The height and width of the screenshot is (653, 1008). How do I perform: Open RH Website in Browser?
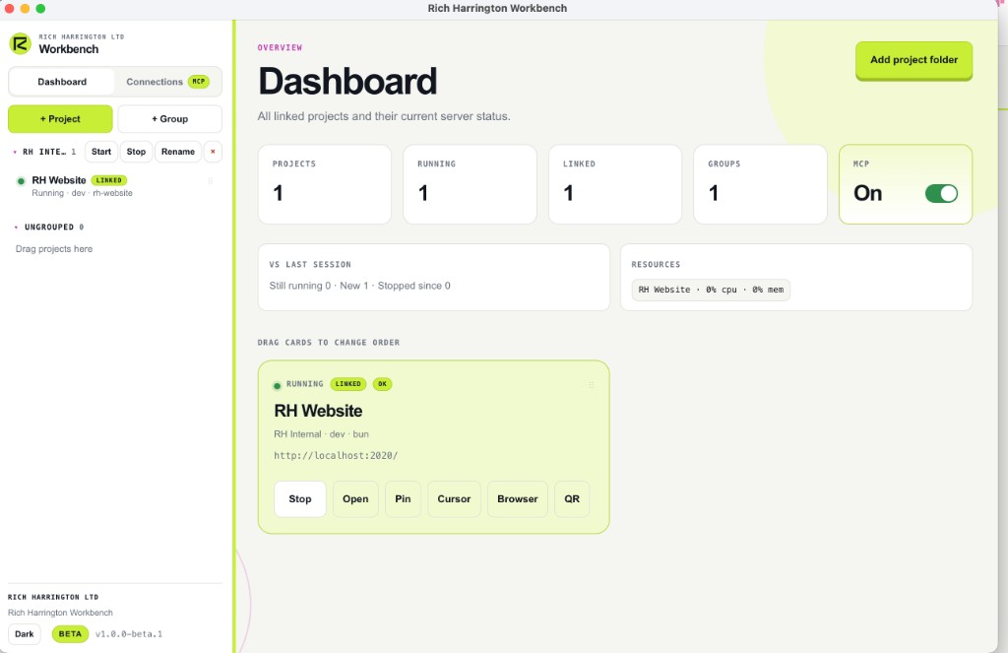click(x=518, y=498)
